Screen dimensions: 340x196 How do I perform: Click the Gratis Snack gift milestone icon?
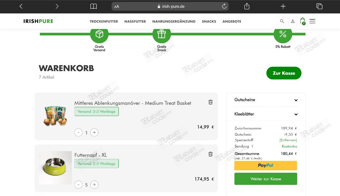[161, 34]
